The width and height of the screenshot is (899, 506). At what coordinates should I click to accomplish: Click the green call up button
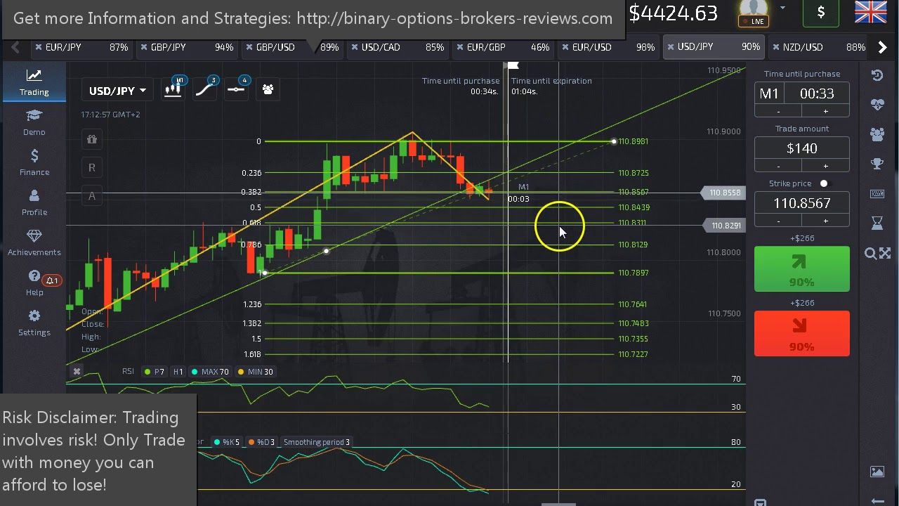click(x=801, y=269)
